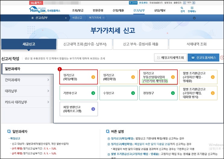The width and height of the screenshot is (224, 159).
Task: Open the 상담/제보 menu
Action: (x=160, y=11)
